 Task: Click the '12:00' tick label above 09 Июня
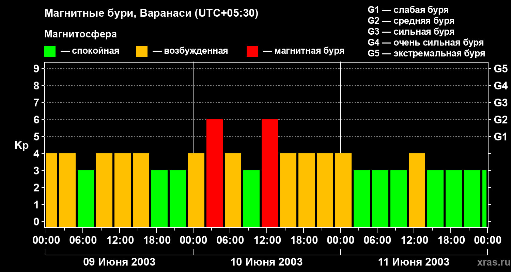(x=120, y=240)
